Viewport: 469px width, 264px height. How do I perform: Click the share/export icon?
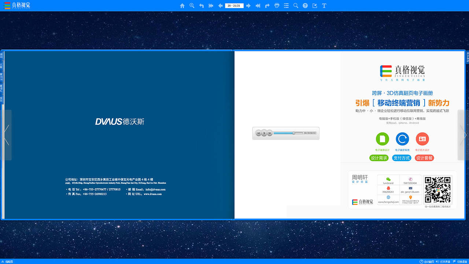click(x=315, y=5)
